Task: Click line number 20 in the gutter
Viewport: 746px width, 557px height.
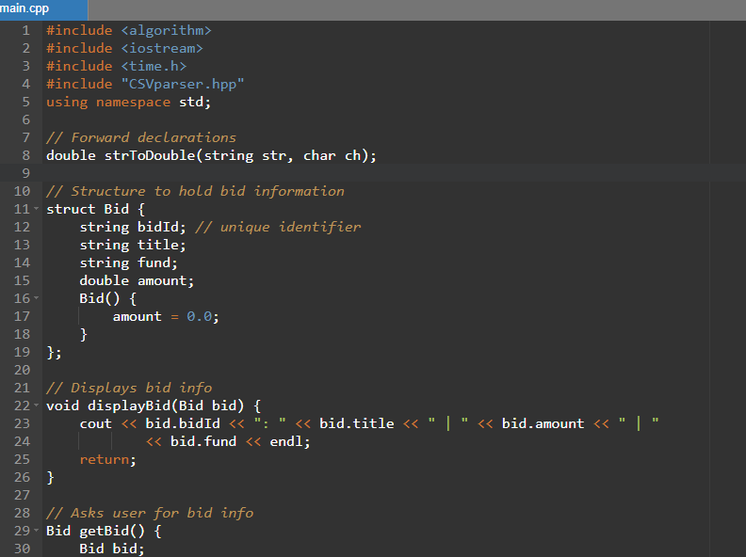Action: click(22, 370)
